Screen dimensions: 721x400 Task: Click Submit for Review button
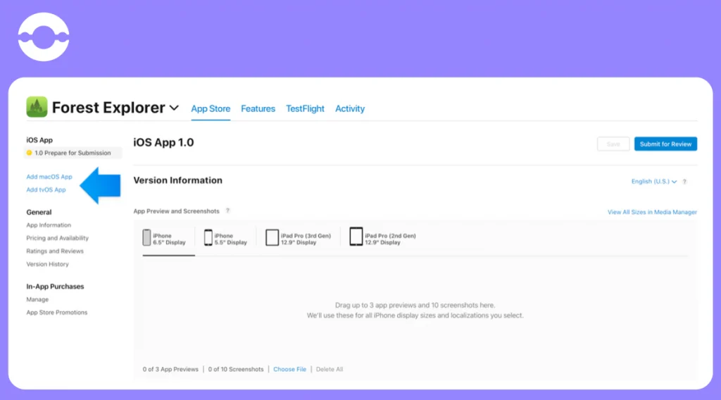pos(665,144)
